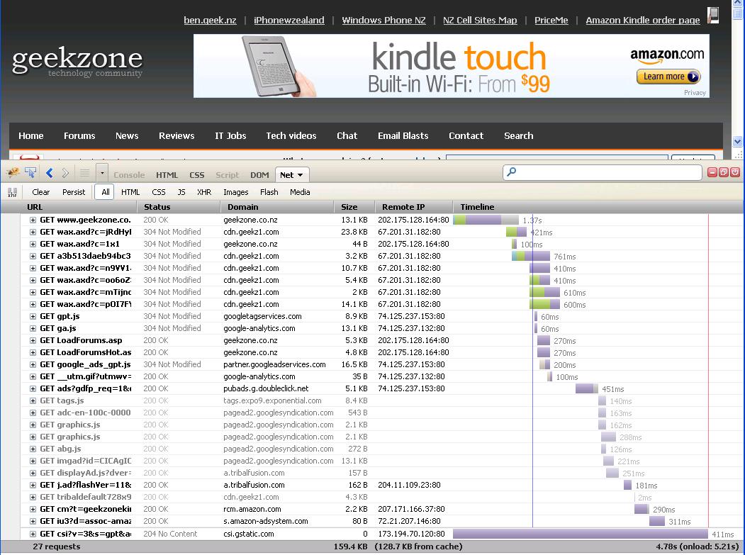Click the Learn more button in Kindle ad

click(x=668, y=77)
